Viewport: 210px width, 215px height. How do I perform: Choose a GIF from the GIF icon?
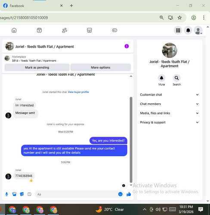(29, 194)
